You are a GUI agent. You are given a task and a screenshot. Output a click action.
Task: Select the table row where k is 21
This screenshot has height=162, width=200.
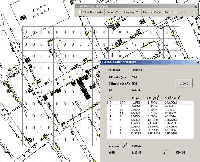(x=150, y=133)
